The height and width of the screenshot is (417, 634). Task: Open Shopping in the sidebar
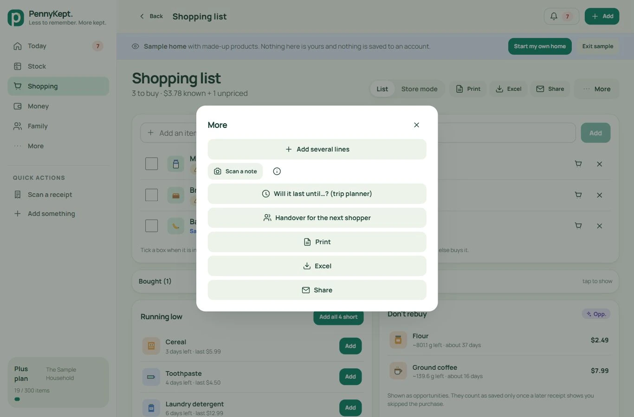(x=58, y=86)
